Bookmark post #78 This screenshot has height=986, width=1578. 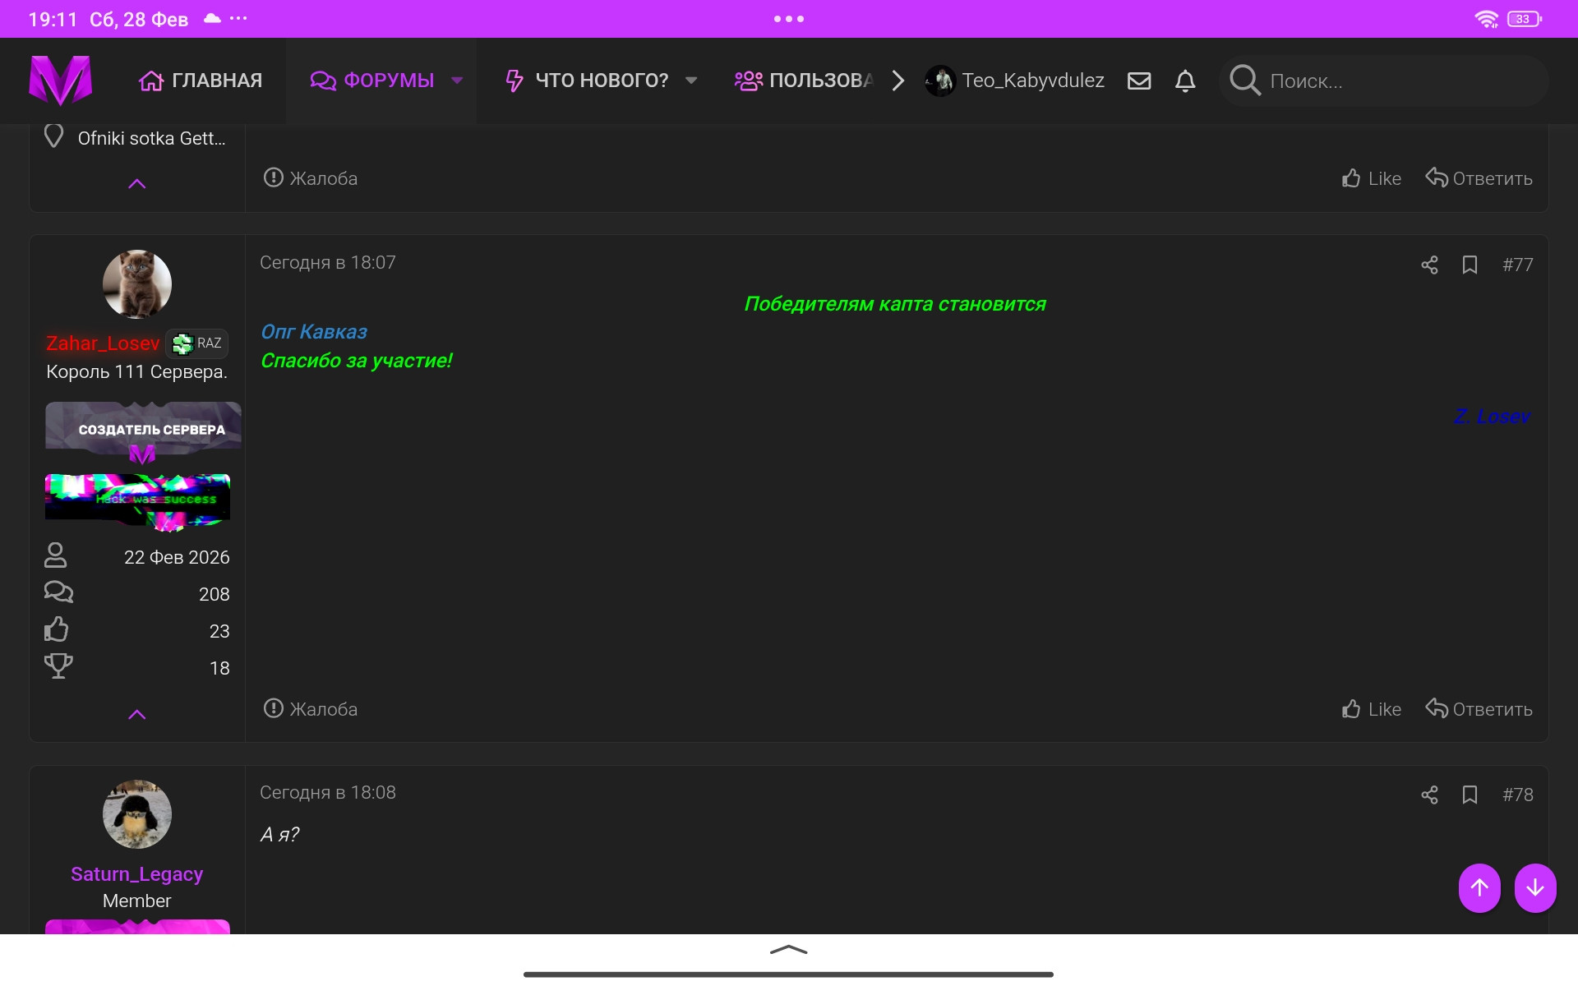coord(1470,795)
